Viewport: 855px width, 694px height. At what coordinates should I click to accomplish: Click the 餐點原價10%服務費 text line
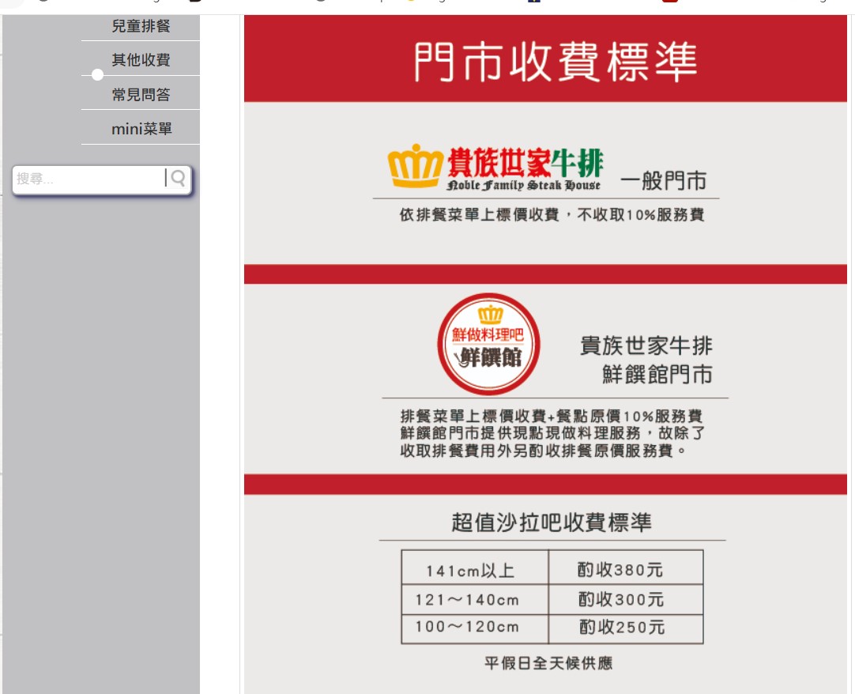552,416
